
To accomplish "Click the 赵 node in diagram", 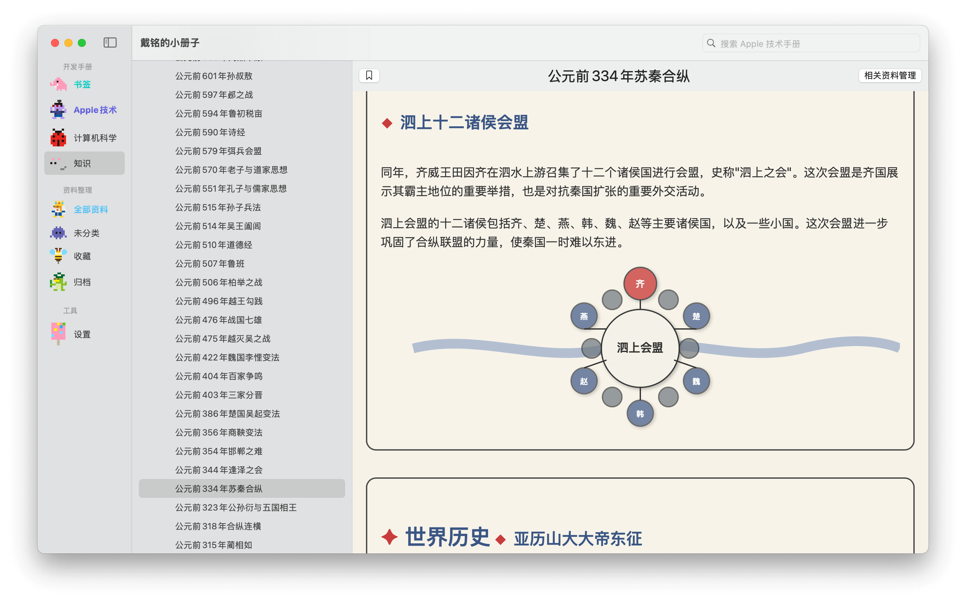I will [x=584, y=381].
